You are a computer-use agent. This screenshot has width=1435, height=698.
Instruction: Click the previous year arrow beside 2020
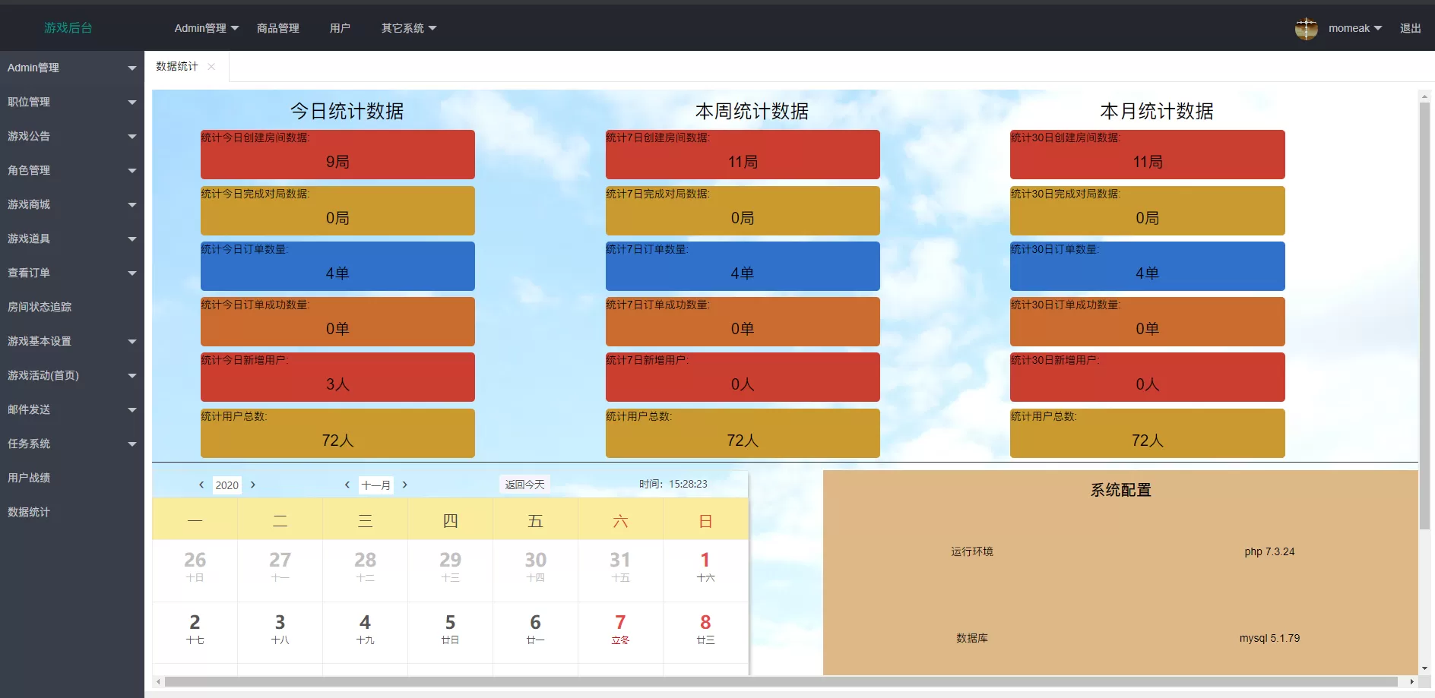(x=201, y=485)
